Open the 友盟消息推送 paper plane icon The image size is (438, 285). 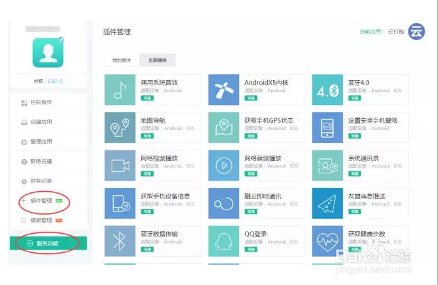pos(327,203)
